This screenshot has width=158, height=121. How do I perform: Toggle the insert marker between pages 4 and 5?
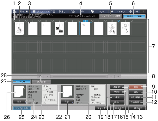point(66,21)
